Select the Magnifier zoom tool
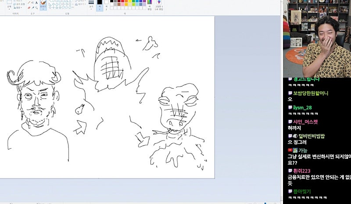Image resolution: width=351 pixels, height=204 pixels. tap(36, 8)
